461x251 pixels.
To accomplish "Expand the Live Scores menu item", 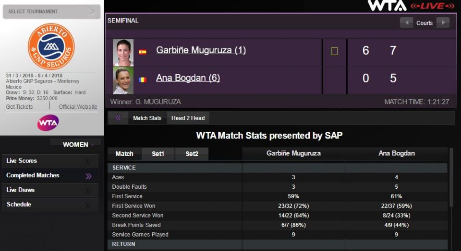I will tap(50, 161).
